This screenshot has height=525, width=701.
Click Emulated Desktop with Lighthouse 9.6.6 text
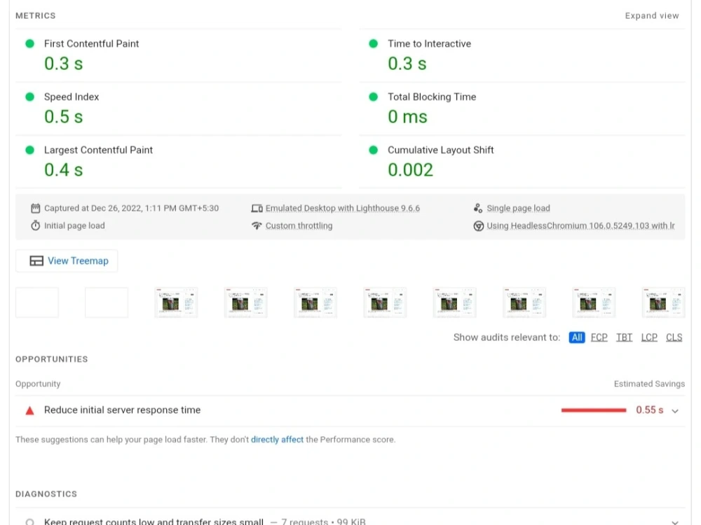343,208
